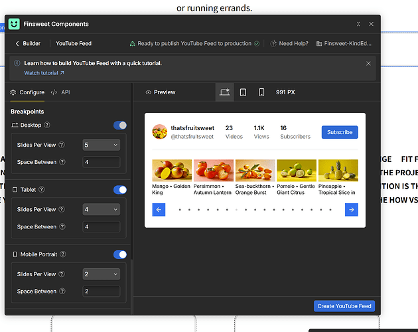
Task: Open Tablet Slides Per View dropdown
Action: tap(102, 210)
